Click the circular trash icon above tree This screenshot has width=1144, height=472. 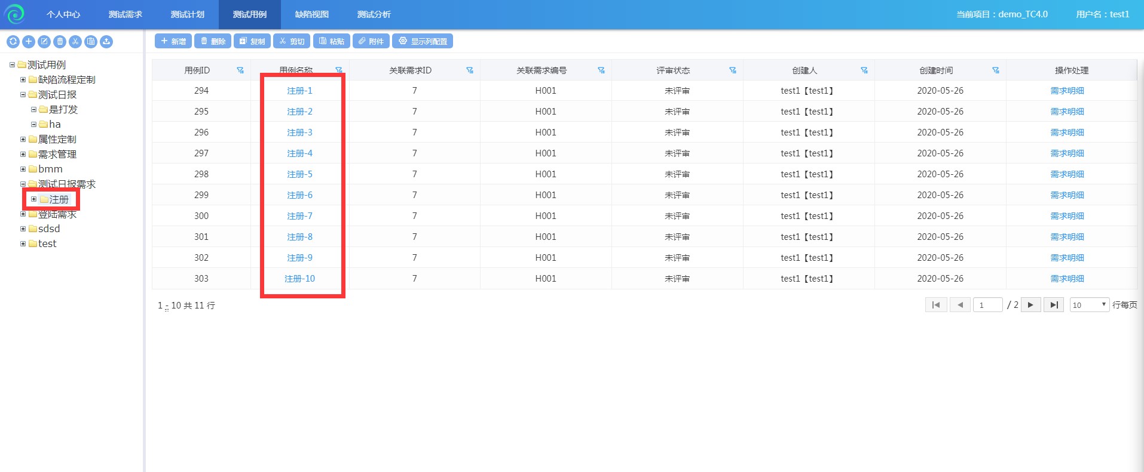(60, 41)
